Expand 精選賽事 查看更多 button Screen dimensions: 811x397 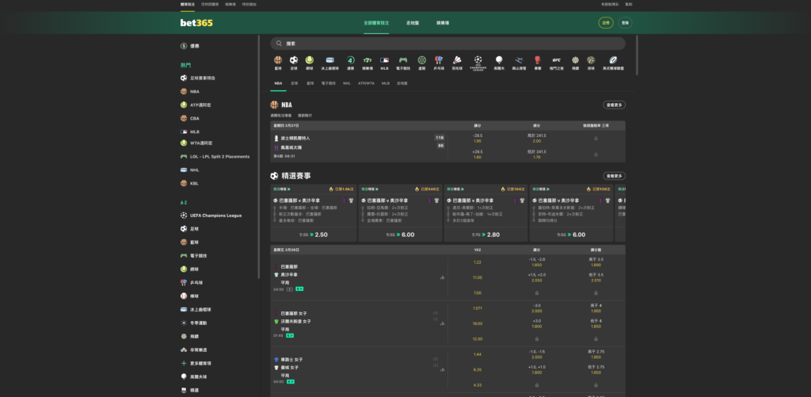pyautogui.click(x=615, y=176)
